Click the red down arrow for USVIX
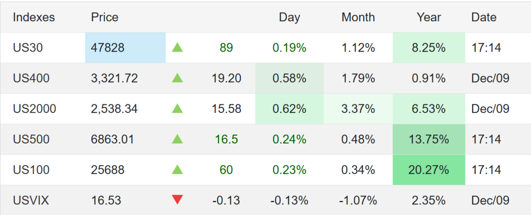The height and width of the screenshot is (215, 531). coord(177,200)
